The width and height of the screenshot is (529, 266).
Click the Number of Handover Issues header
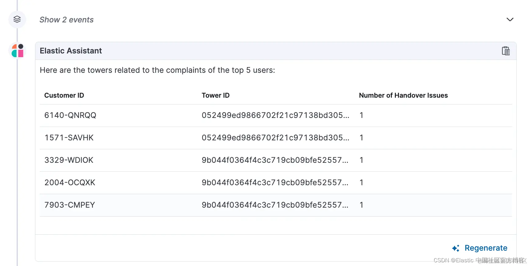pos(403,96)
